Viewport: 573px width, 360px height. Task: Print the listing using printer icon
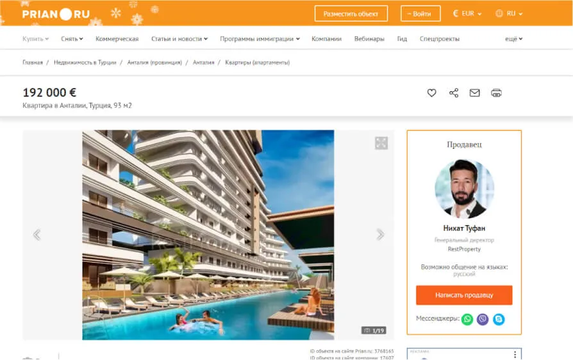coord(496,93)
